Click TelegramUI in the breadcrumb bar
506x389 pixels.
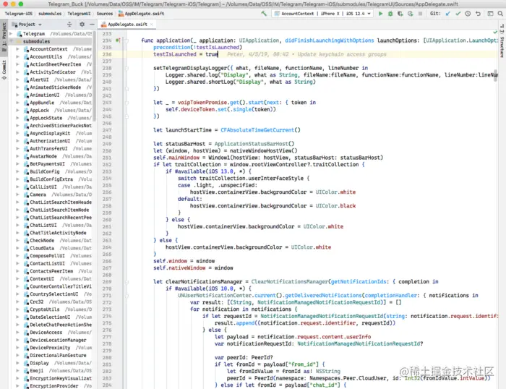(79, 14)
